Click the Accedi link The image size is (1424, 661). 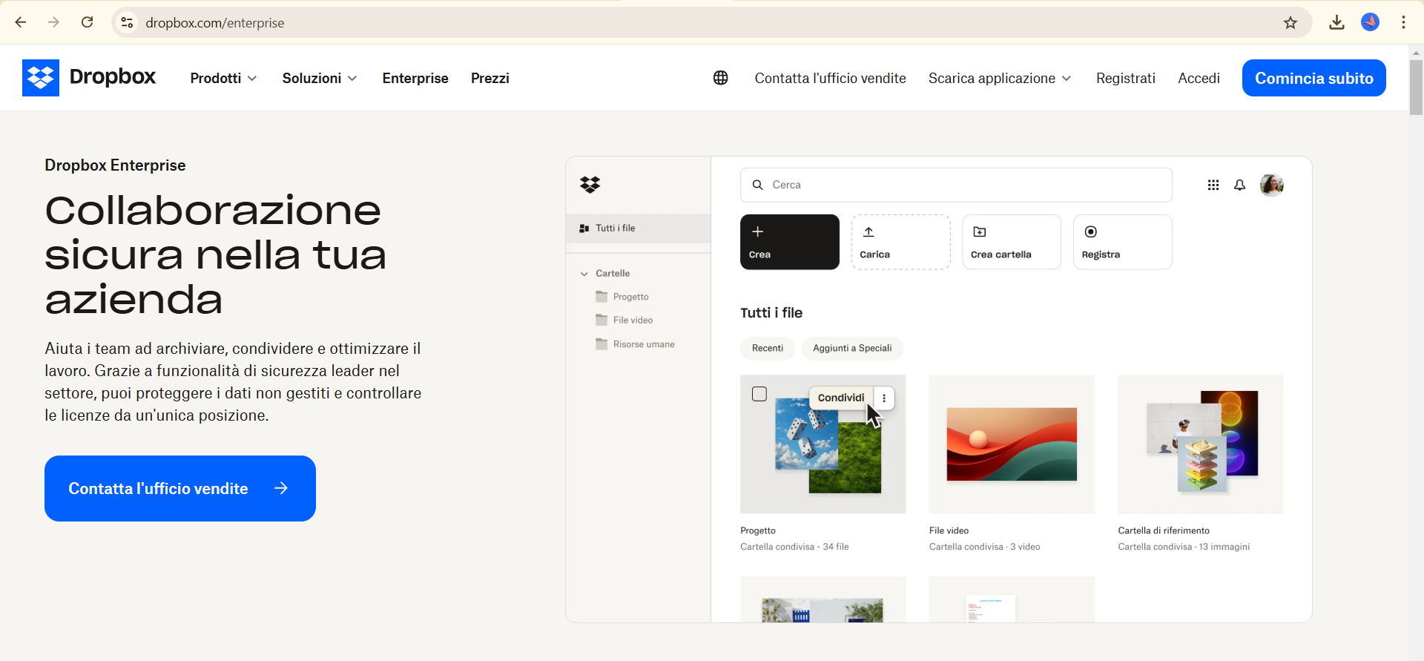tap(1199, 78)
